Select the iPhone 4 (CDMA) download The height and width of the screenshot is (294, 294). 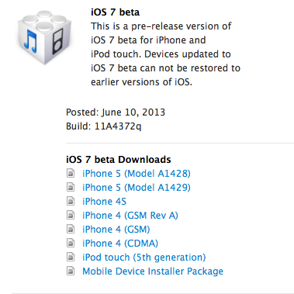pos(120,244)
